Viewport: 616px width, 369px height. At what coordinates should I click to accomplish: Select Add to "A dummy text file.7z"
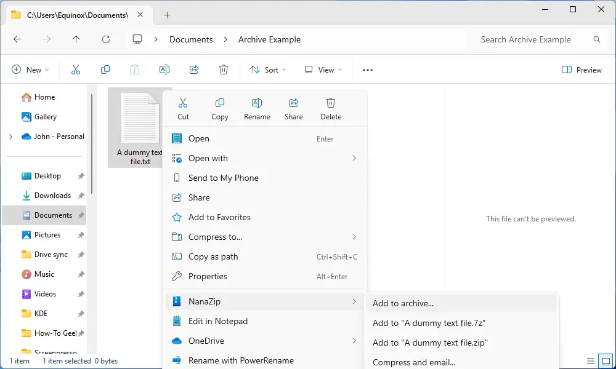(461, 323)
